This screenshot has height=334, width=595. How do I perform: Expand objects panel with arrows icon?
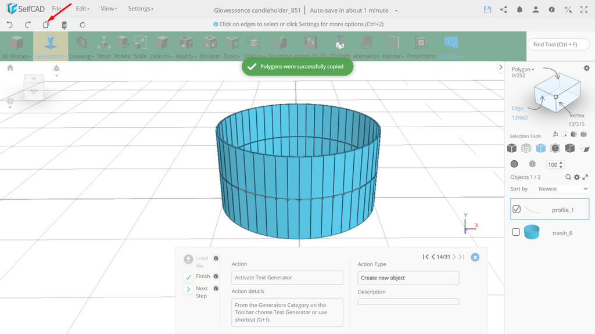point(585,177)
